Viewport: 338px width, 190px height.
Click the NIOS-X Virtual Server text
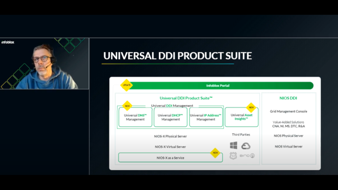pos(170,147)
